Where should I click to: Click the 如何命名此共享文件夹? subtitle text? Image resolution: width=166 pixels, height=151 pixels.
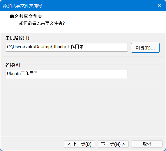click(42, 23)
